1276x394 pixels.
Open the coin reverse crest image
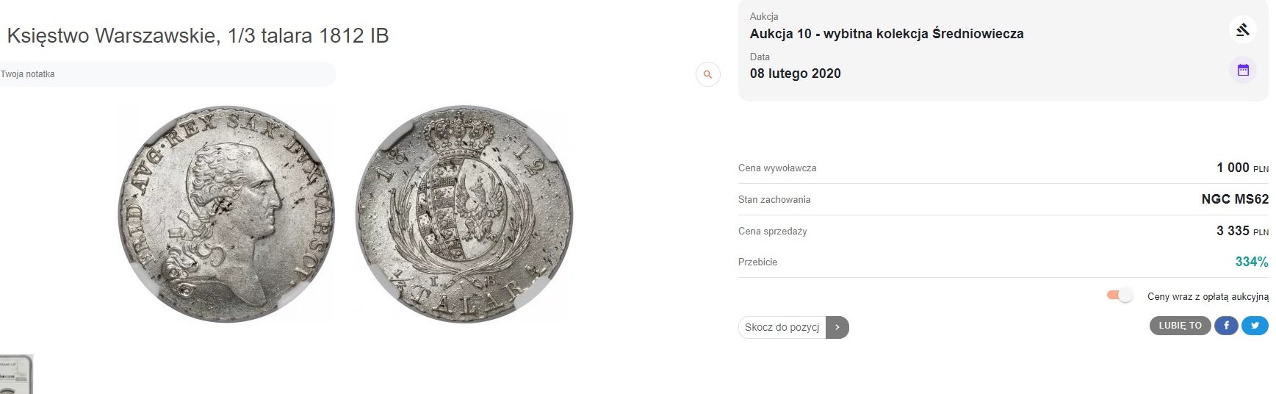pyautogui.click(x=464, y=214)
